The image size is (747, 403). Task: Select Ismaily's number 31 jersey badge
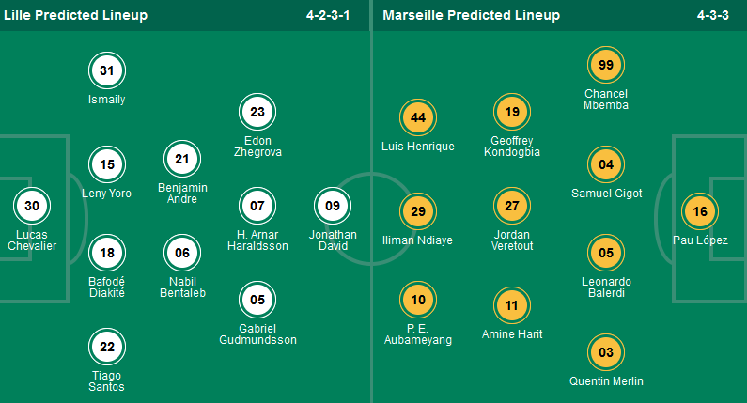point(107,70)
